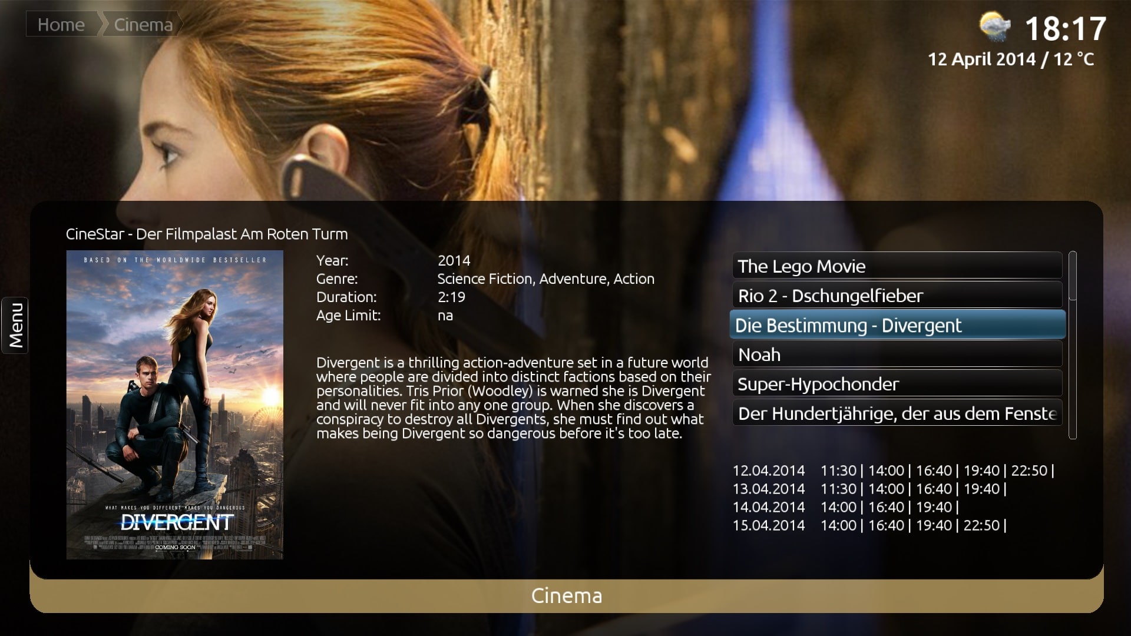The width and height of the screenshot is (1131, 636).
Task: Choose Der Hundertjährige movie entry
Action: [x=897, y=413]
